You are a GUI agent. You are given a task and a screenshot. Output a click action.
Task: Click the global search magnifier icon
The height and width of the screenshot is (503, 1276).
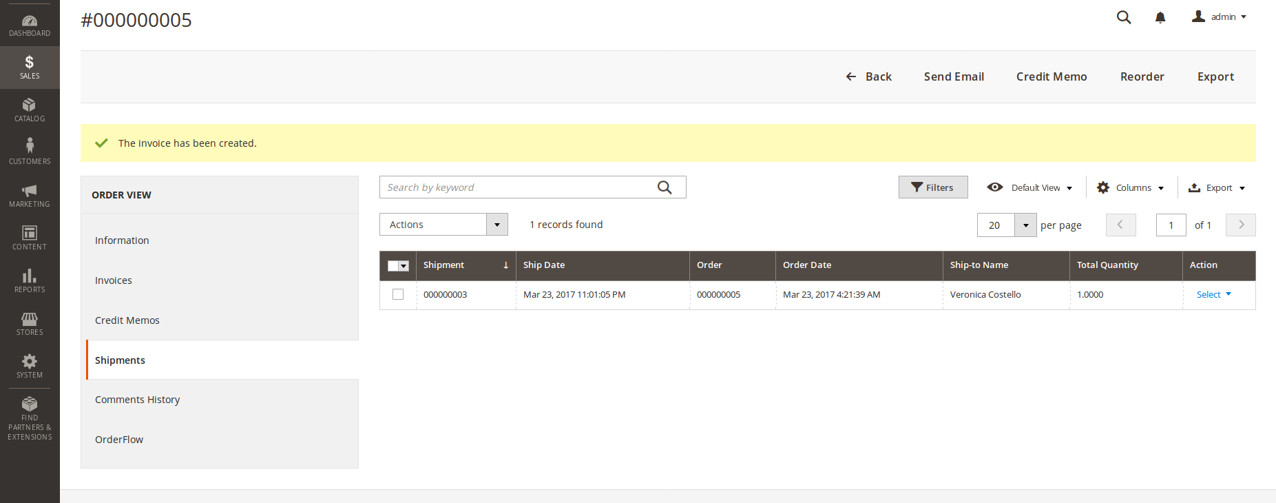[x=1124, y=17]
